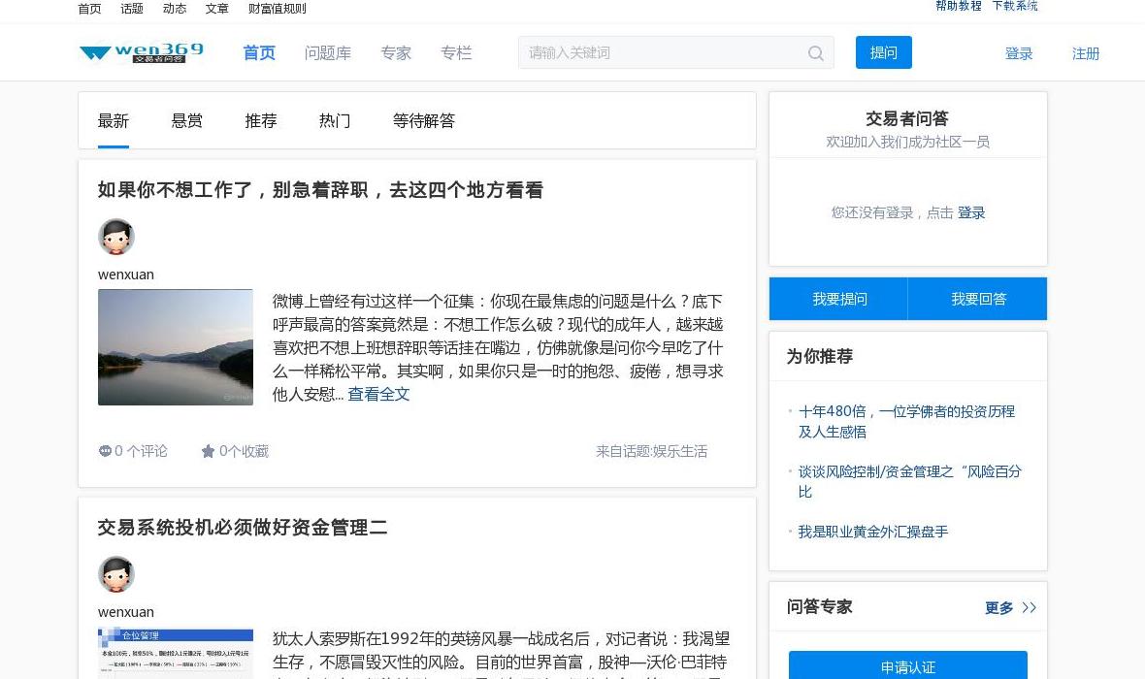Select 专栏 in main navigation
The height and width of the screenshot is (679, 1145).
click(456, 52)
